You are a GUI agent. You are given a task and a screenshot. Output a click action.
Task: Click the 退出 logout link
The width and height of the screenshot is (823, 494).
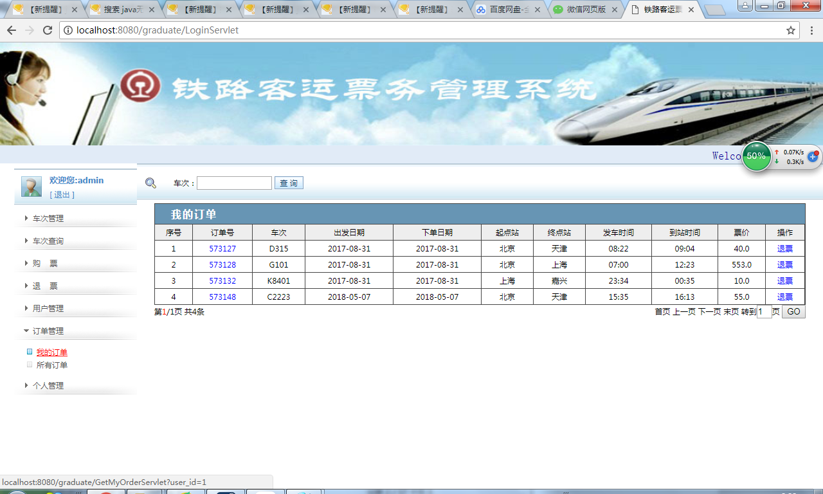62,194
